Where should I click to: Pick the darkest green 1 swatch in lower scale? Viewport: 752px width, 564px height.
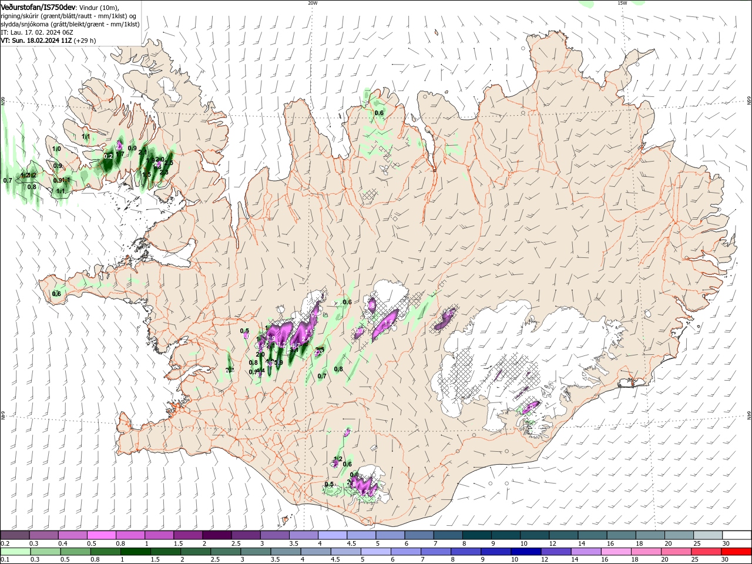(x=135, y=552)
